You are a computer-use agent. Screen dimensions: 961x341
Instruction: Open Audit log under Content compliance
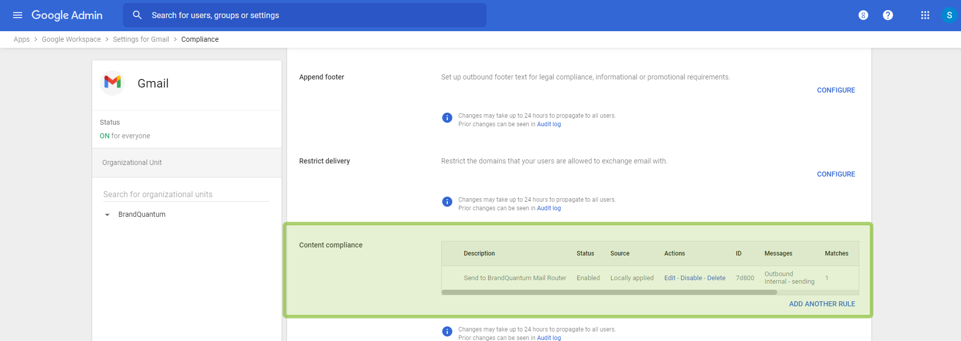pos(548,337)
